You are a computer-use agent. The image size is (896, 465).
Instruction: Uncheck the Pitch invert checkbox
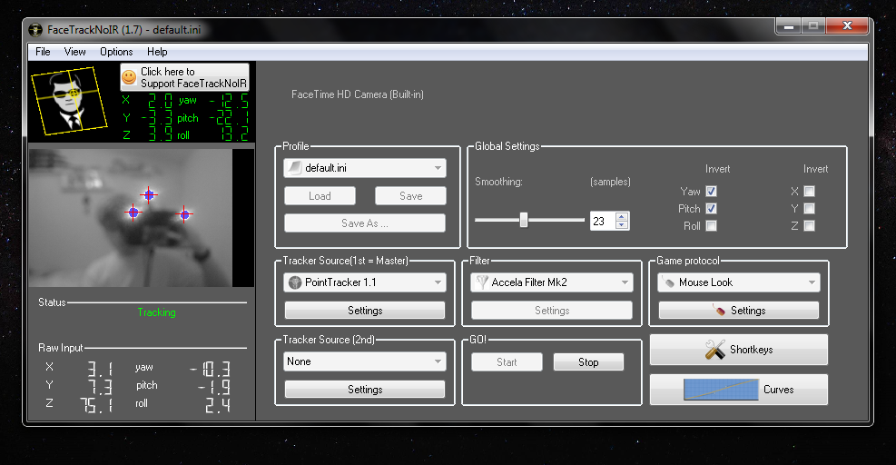tap(712, 209)
